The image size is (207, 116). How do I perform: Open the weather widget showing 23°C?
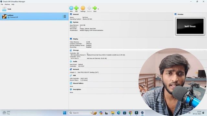click(x=6, y=113)
